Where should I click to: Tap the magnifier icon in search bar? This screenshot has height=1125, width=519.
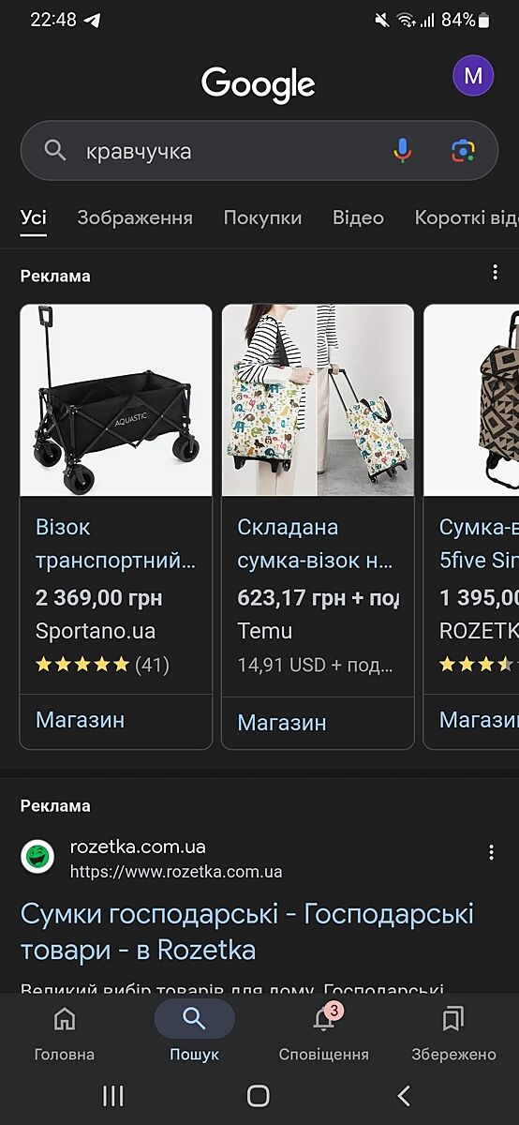55,151
